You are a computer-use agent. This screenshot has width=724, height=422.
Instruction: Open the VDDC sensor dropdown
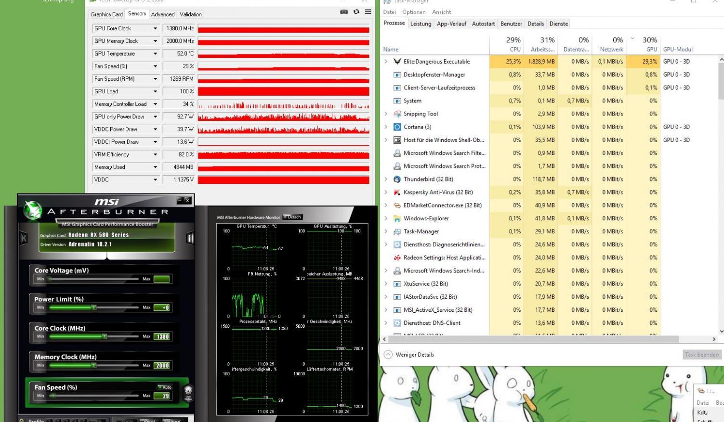point(155,179)
